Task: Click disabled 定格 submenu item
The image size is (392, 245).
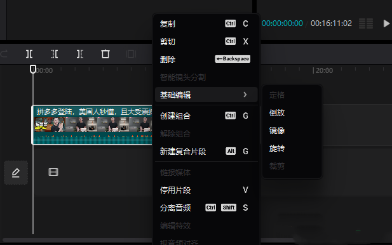Action: pyautogui.click(x=292, y=95)
